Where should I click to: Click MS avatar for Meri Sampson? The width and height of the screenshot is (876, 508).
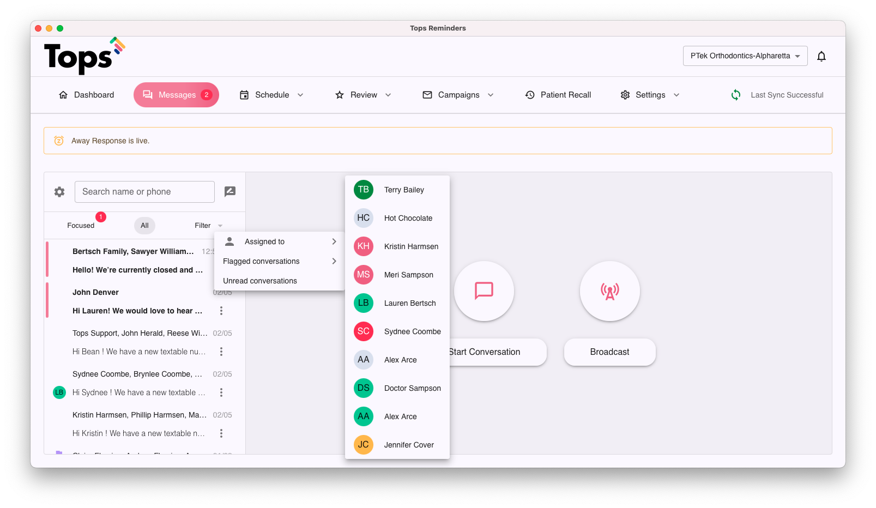tap(364, 275)
